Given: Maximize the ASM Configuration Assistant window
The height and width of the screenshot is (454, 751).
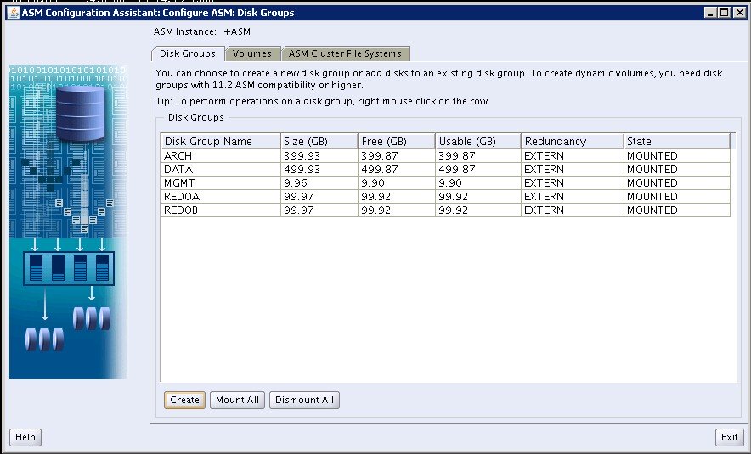Looking at the screenshot, I should pyautogui.click(x=724, y=13).
